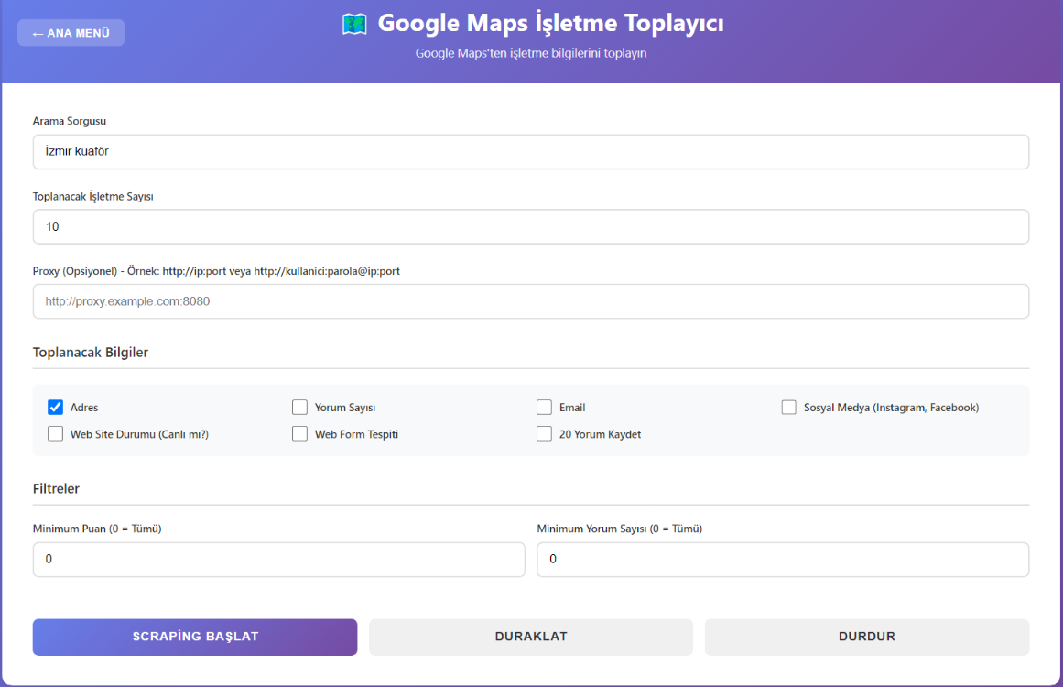Click the Arama Sorgusu label

coord(70,122)
